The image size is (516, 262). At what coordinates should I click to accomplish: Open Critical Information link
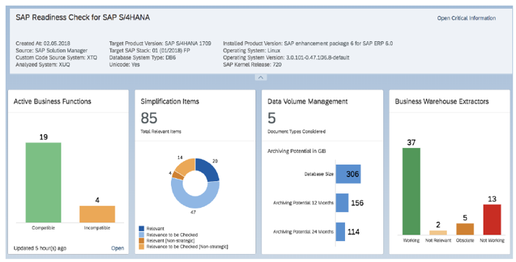[x=466, y=18]
